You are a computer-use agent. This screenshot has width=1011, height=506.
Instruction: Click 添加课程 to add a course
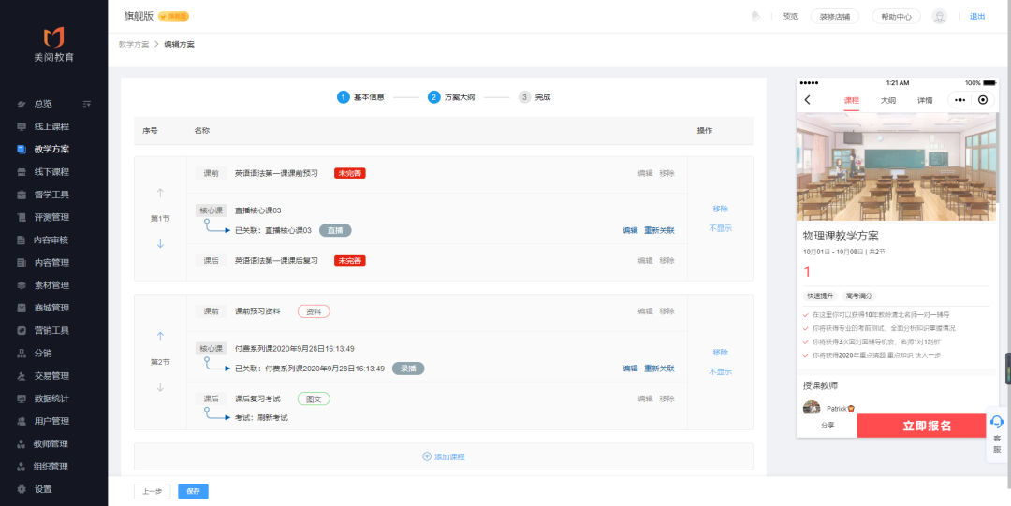(444, 456)
